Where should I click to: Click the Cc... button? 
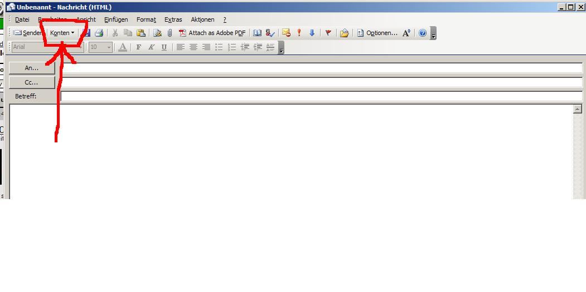(32, 82)
